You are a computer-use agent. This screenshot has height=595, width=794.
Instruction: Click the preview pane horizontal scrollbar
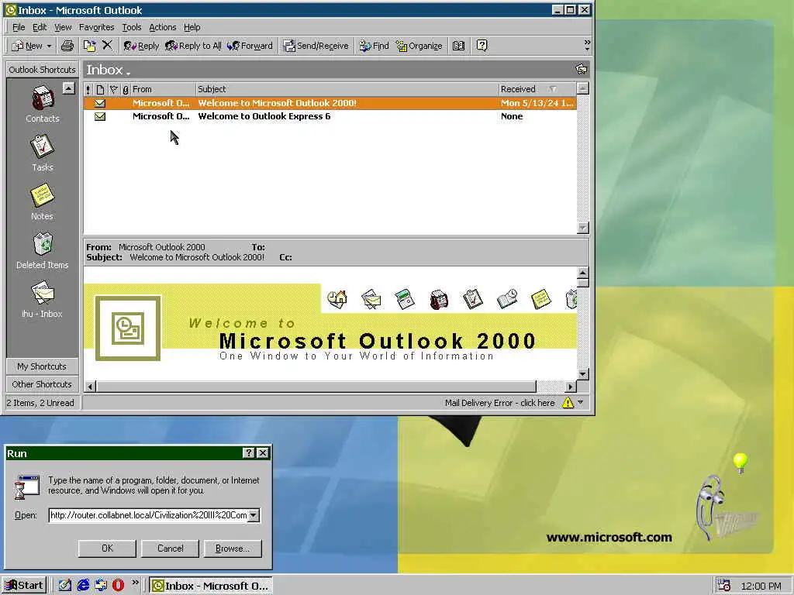(316, 387)
